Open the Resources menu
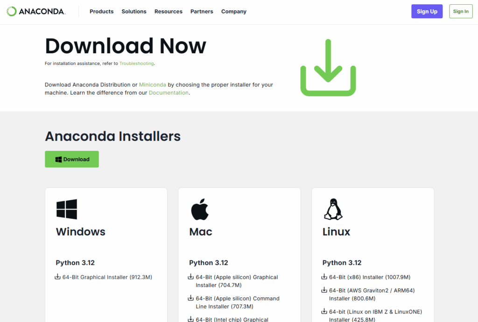Image resolution: width=478 pixels, height=322 pixels. coord(168,11)
